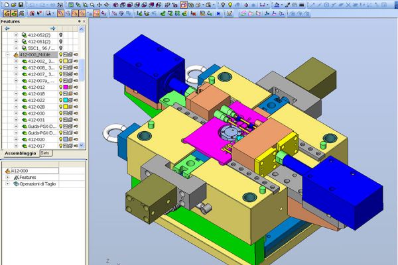Save the document with floppy icon
This screenshot has height=265, width=398.
(x=21, y=4)
